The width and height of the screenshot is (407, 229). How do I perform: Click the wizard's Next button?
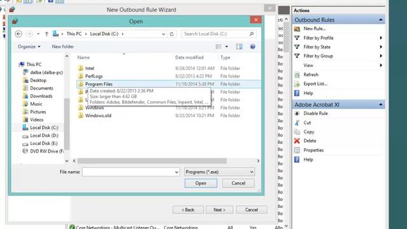(219, 209)
